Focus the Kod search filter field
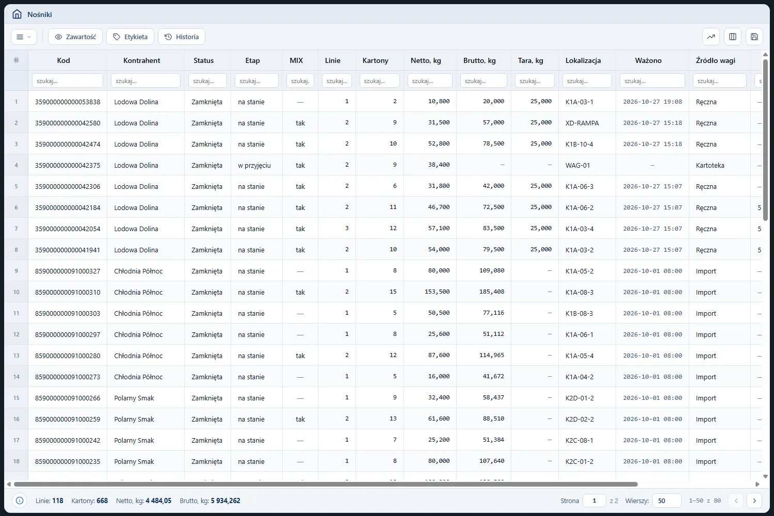This screenshot has width=774, height=516. point(68,81)
